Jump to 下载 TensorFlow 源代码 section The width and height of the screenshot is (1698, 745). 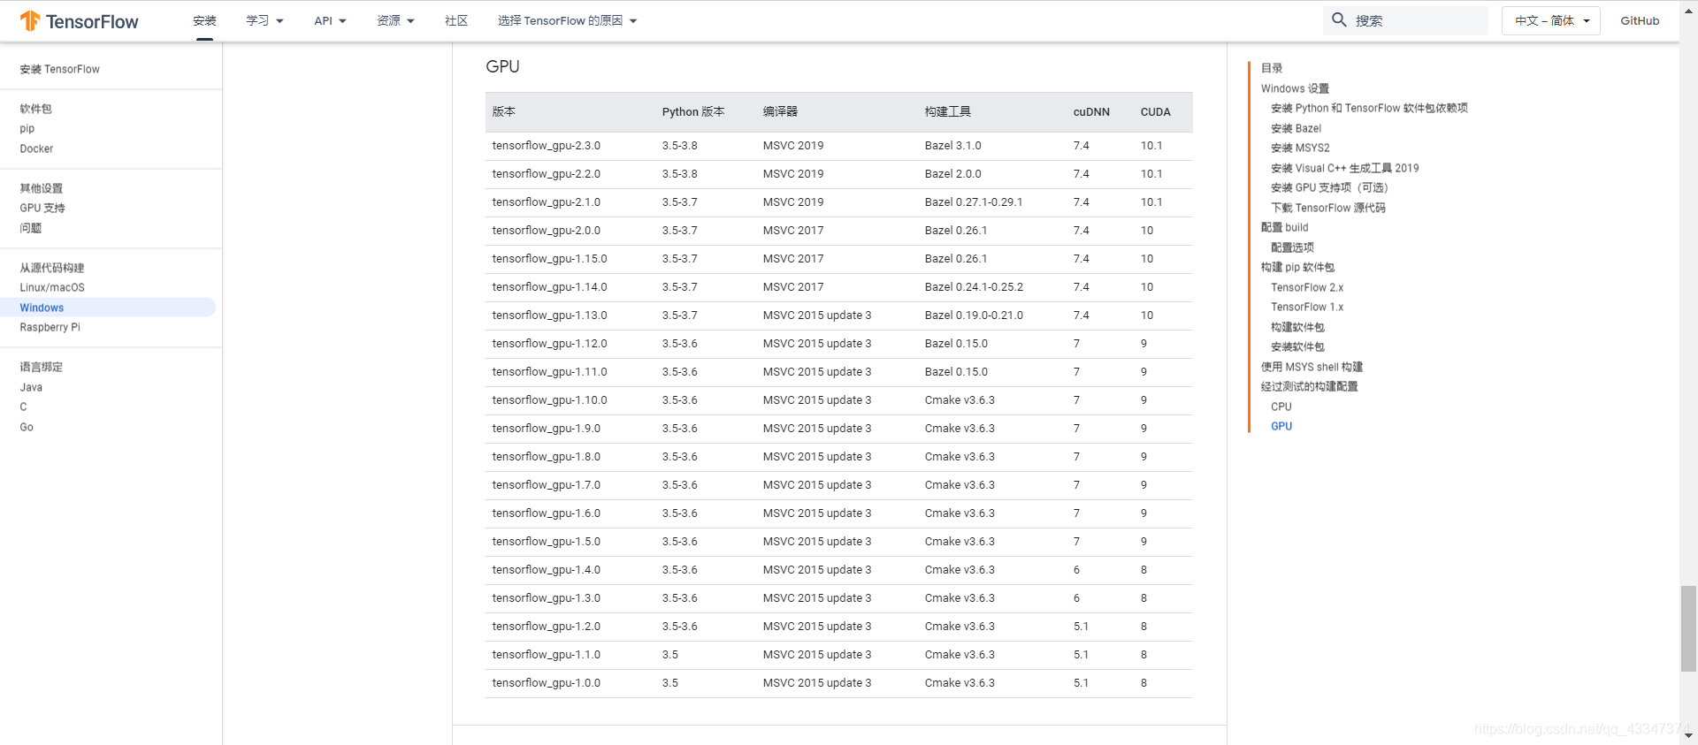[1328, 208]
